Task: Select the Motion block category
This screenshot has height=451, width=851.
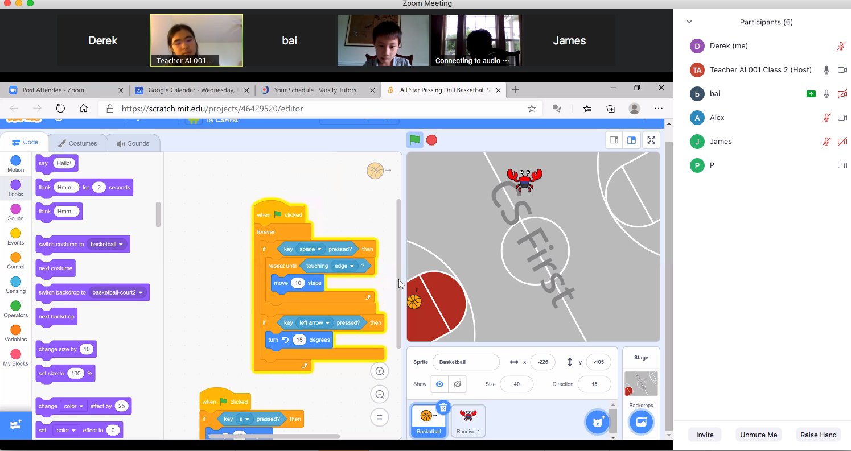Action: [16, 164]
